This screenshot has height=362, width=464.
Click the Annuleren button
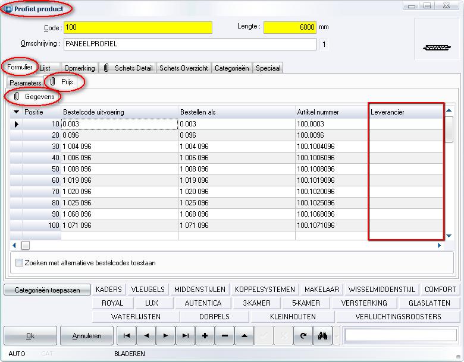click(87, 336)
